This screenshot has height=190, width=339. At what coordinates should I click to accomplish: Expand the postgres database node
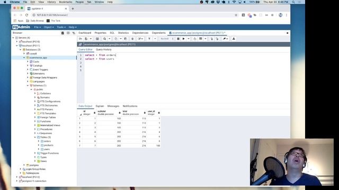tap(24, 165)
